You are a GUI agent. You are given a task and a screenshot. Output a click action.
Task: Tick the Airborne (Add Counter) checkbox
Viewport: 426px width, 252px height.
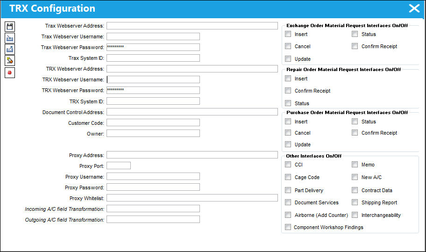288,215
